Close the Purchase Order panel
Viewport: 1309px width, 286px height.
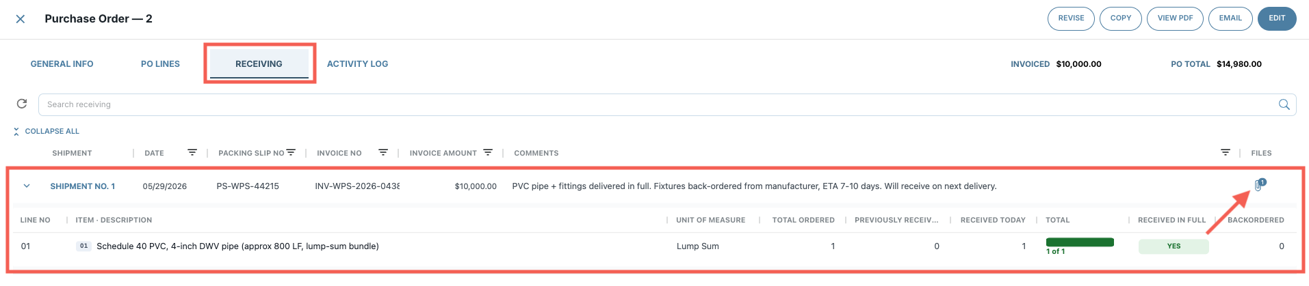[21, 19]
